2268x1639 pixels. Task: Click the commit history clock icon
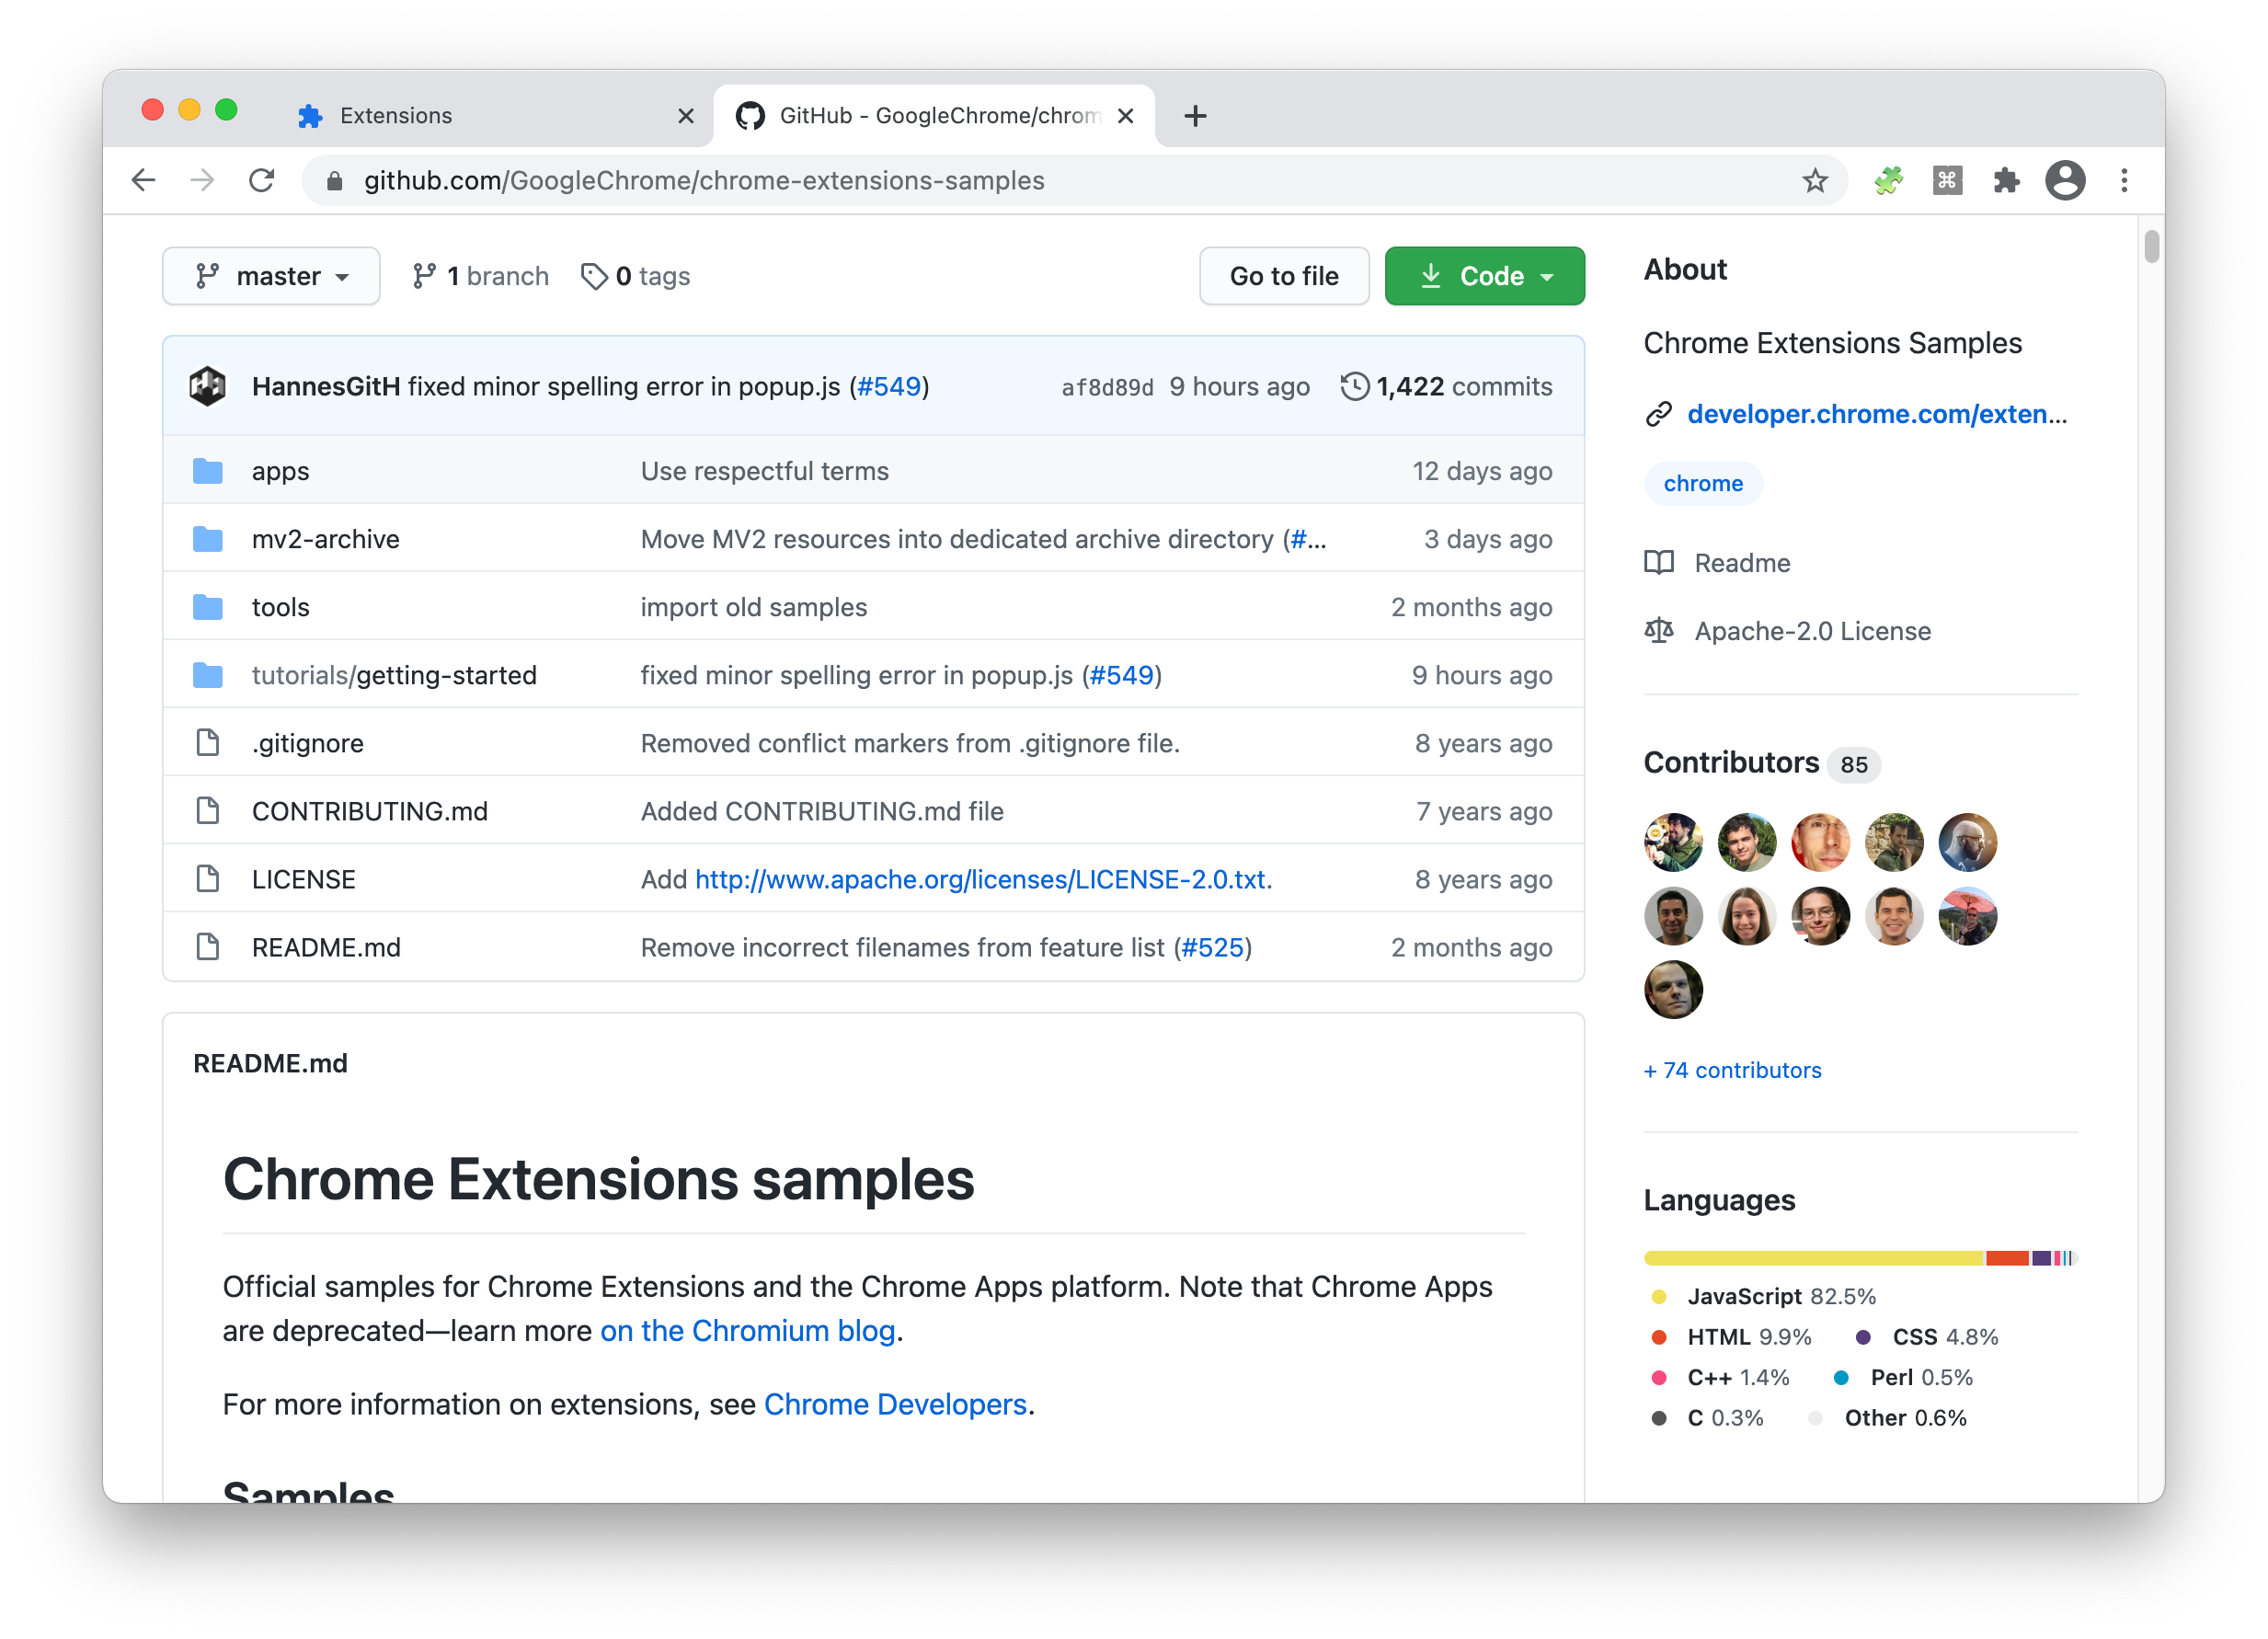pyautogui.click(x=1354, y=386)
